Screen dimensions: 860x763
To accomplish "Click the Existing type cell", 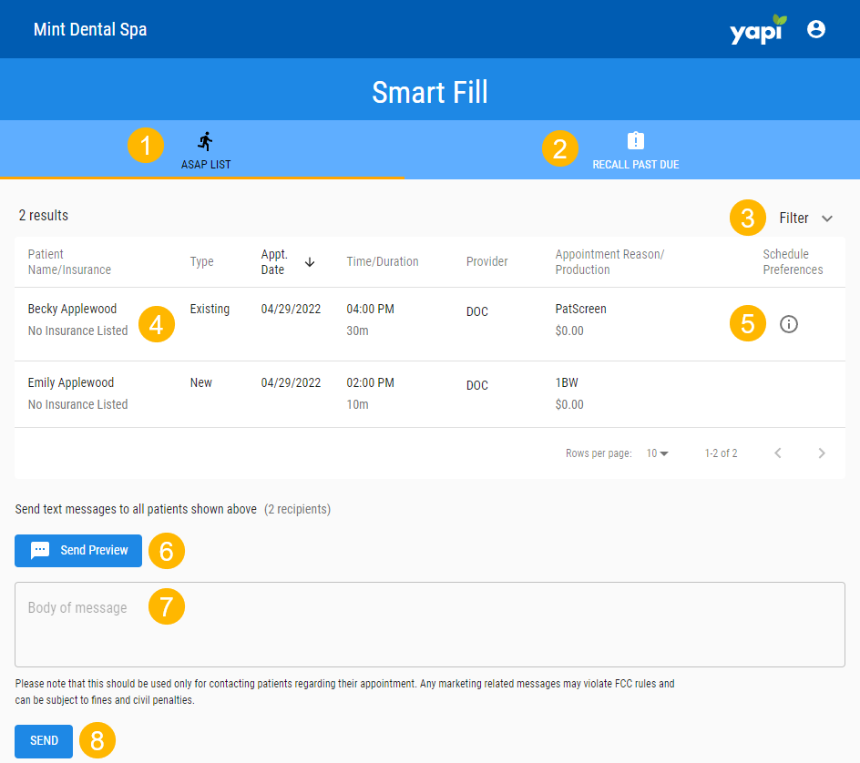I will pyautogui.click(x=210, y=309).
